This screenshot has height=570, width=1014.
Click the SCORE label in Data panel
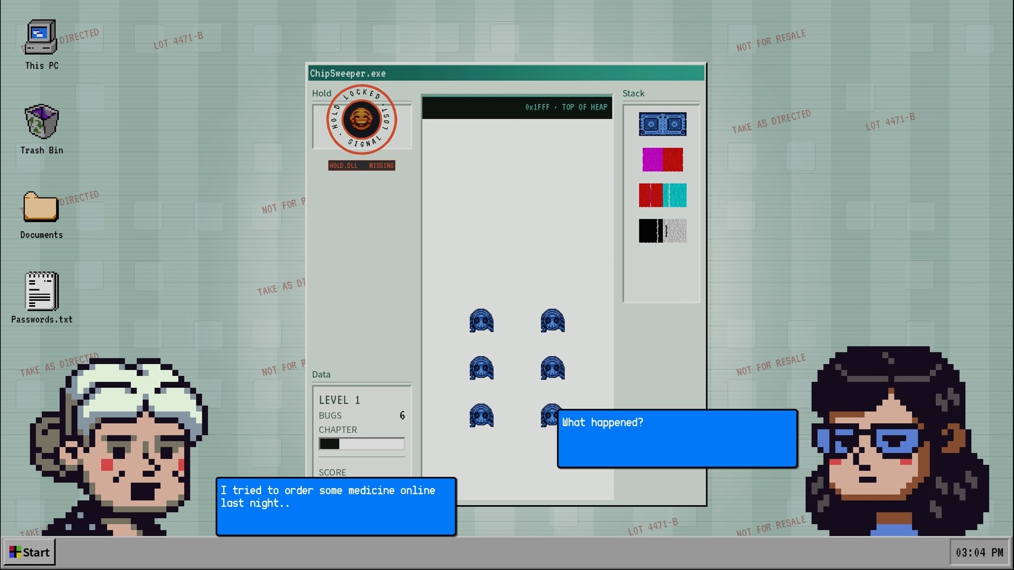(332, 472)
